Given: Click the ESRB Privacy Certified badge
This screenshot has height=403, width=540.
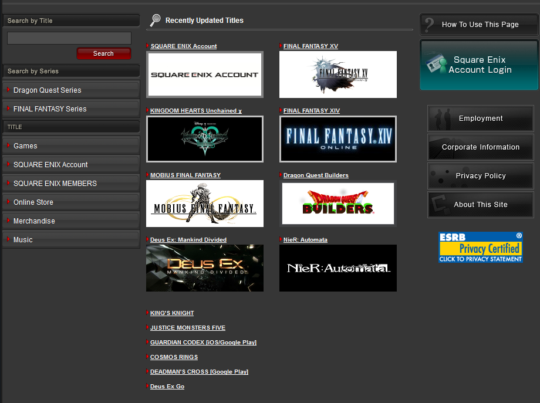Looking at the screenshot, I should [x=481, y=247].
